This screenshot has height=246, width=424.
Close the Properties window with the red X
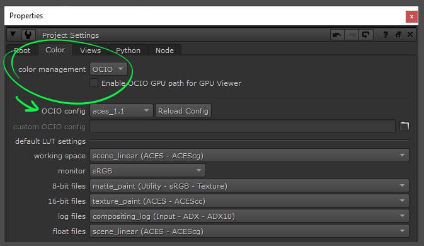pos(411,17)
